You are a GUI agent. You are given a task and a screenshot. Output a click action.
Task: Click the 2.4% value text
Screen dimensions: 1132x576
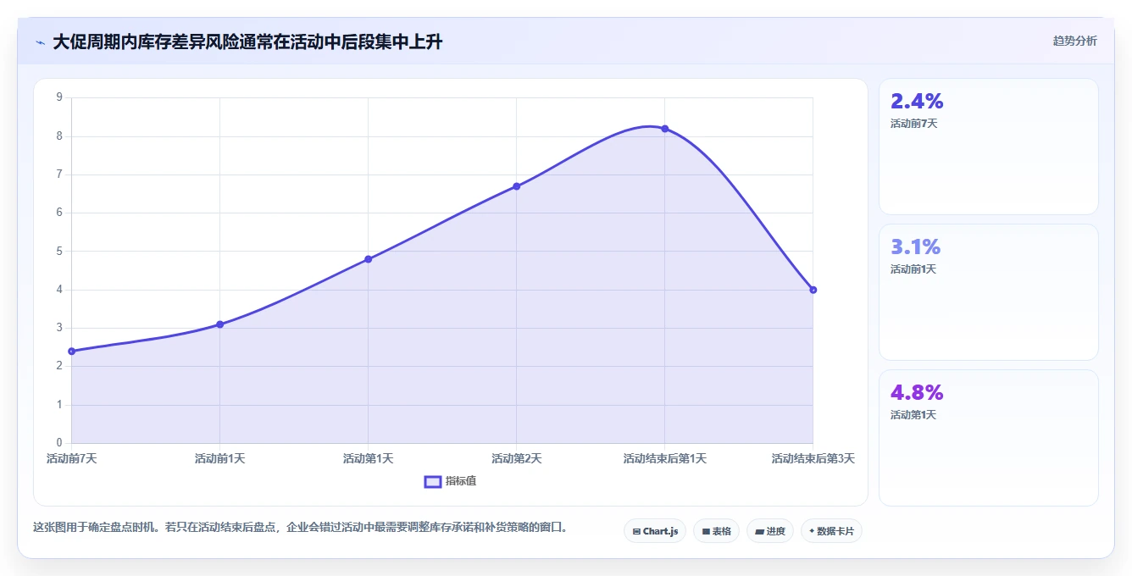[x=917, y=102]
